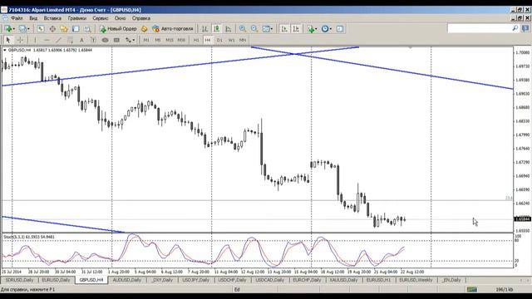The image size is (532, 299).
Task: Open the tile windows dropdown
Action: click(x=268, y=29)
